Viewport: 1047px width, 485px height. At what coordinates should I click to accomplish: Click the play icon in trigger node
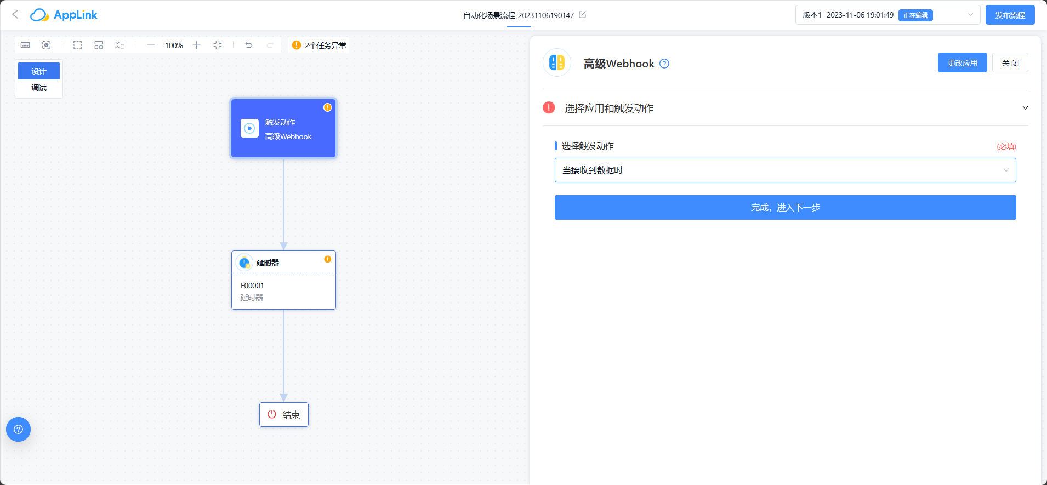(x=249, y=128)
